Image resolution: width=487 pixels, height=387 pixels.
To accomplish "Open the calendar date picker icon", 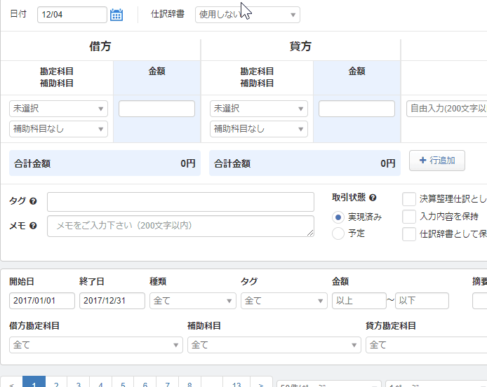I will tap(116, 15).
